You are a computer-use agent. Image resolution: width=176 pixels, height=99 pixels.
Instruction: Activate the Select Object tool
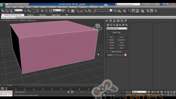[25, 11]
